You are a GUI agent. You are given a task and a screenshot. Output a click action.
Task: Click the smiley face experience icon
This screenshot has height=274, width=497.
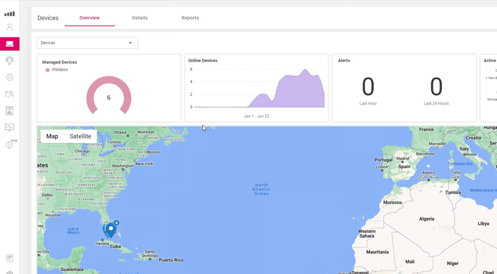pos(10,77)
